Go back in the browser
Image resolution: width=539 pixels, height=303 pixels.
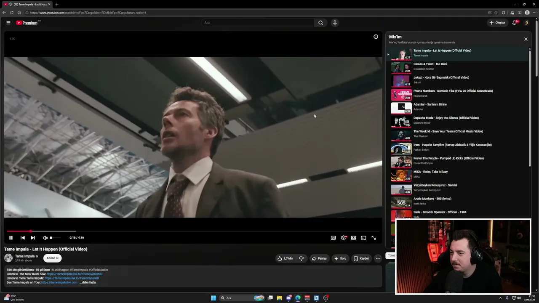tap(4, 13)
